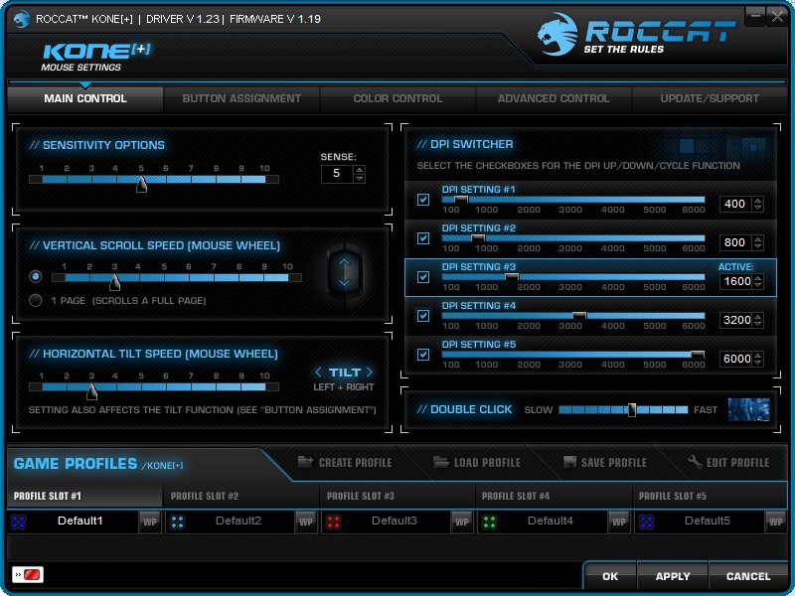The image size is (795, 596).
Task: Click Create Profile
Action: pos(345,462)
